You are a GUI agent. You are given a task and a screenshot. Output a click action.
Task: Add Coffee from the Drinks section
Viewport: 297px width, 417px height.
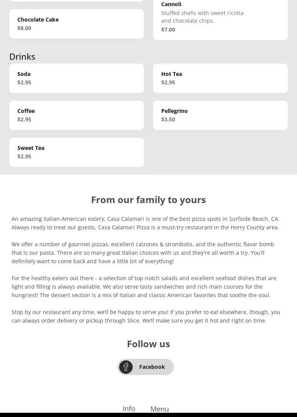pos(76,115)
